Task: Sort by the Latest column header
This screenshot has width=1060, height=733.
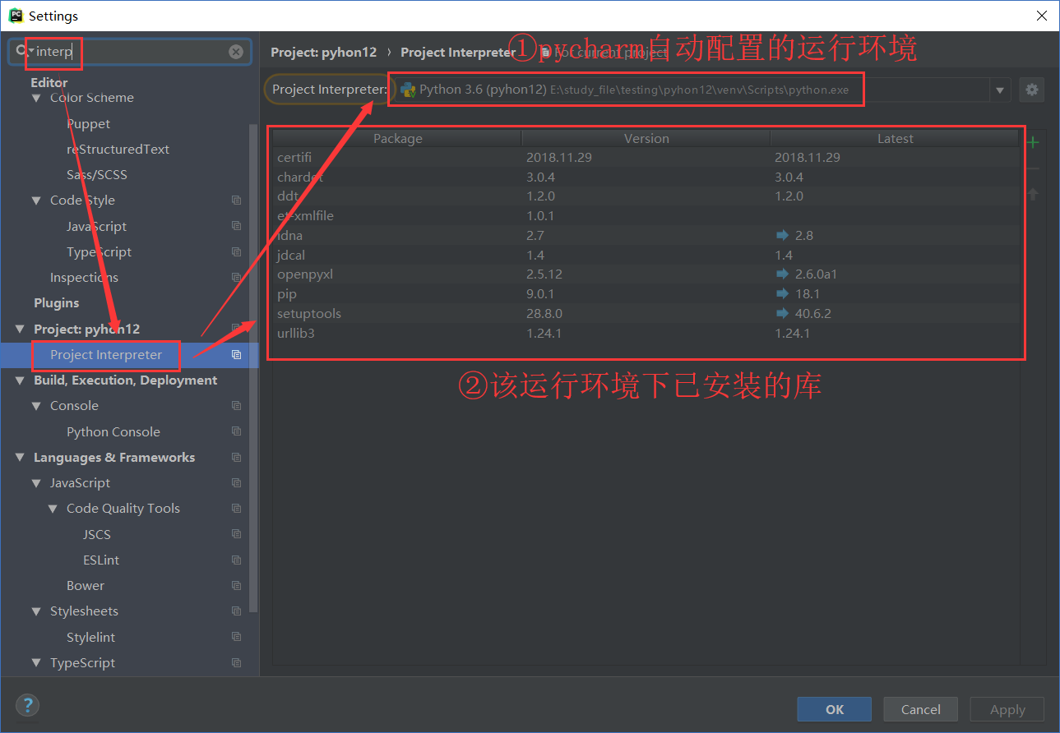Action: point(896,139)
